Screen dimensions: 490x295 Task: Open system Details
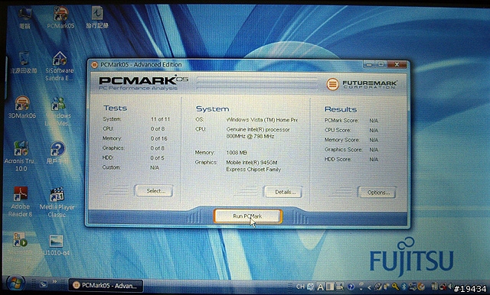[283, 192]
